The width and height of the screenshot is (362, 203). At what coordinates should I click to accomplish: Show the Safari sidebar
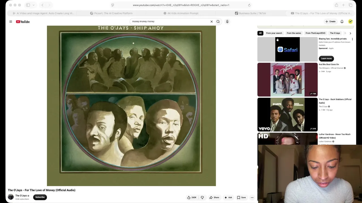[28, 5]
